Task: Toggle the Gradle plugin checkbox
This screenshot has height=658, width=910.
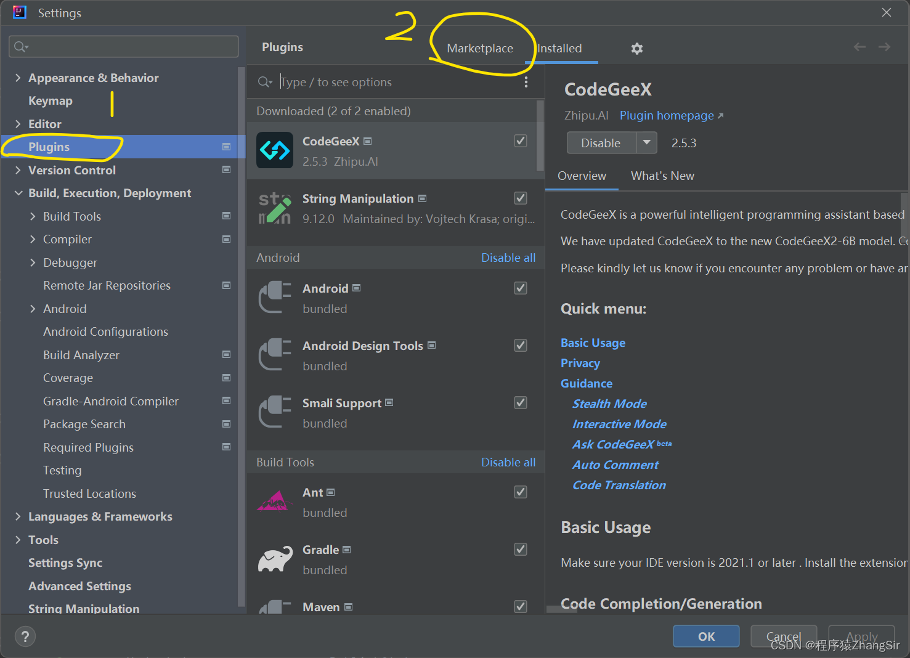Action: (x=521, y=549)
